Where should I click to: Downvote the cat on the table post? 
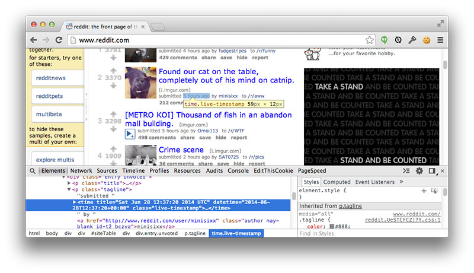[x=113, y=85]
